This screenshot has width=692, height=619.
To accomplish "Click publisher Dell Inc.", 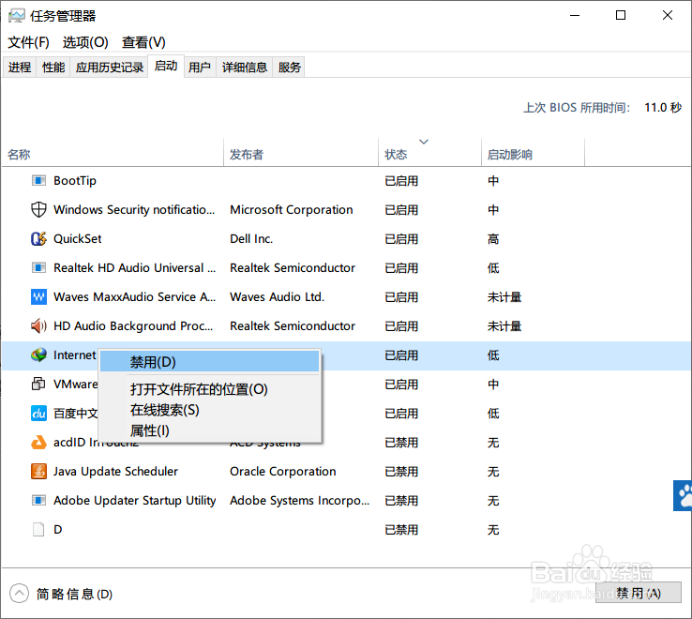I will point(251,239).
